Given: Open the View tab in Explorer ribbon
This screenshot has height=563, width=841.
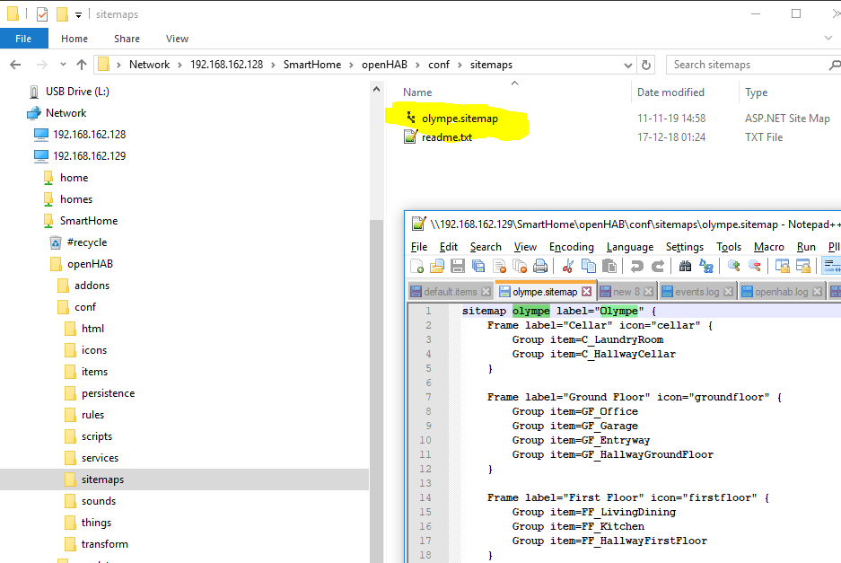Looking at the screenshot, I should point(177,39).
